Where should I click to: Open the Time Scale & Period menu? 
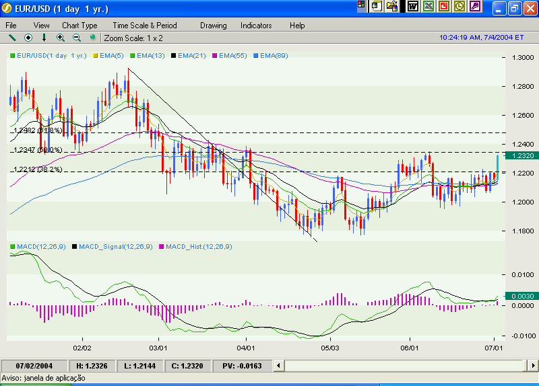click(x=145, y=26)
